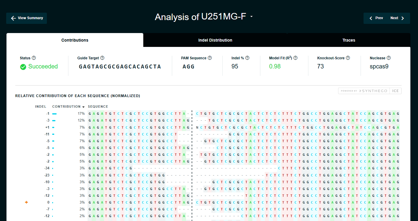This screenshot has height=221, width=418.
Task: Click the green Succeeded checkmark icon
Action: (x=23, y=67)
